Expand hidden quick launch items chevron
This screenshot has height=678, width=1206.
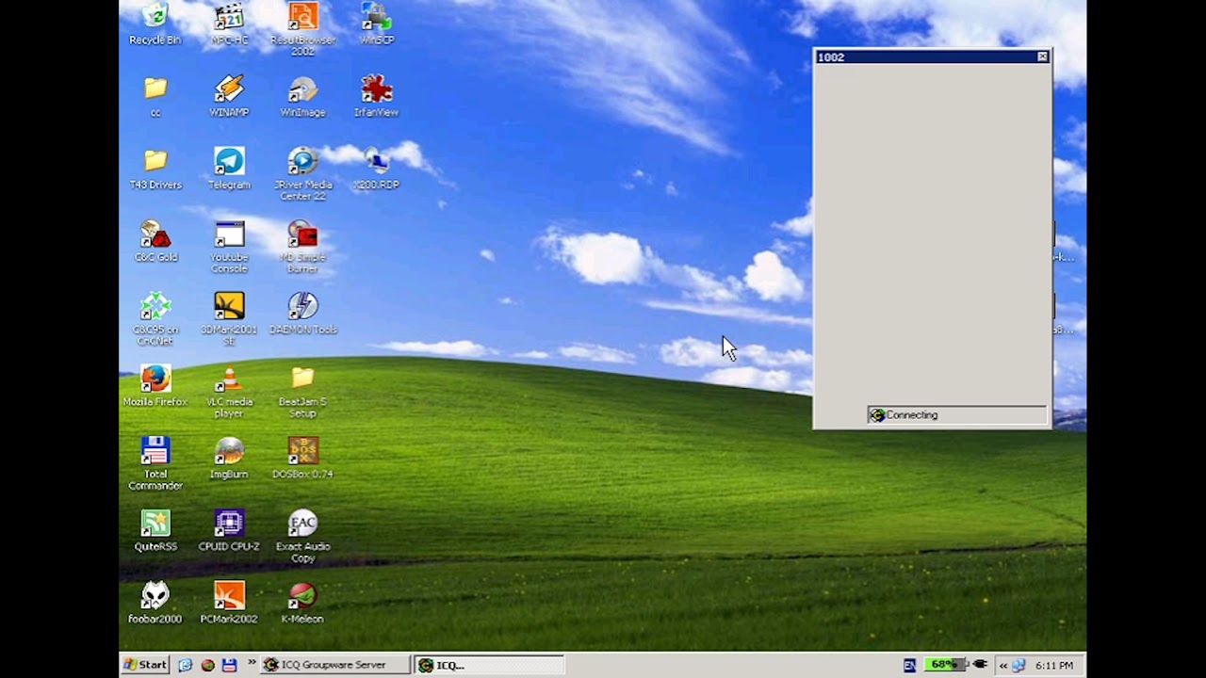[x=252, y=663]
